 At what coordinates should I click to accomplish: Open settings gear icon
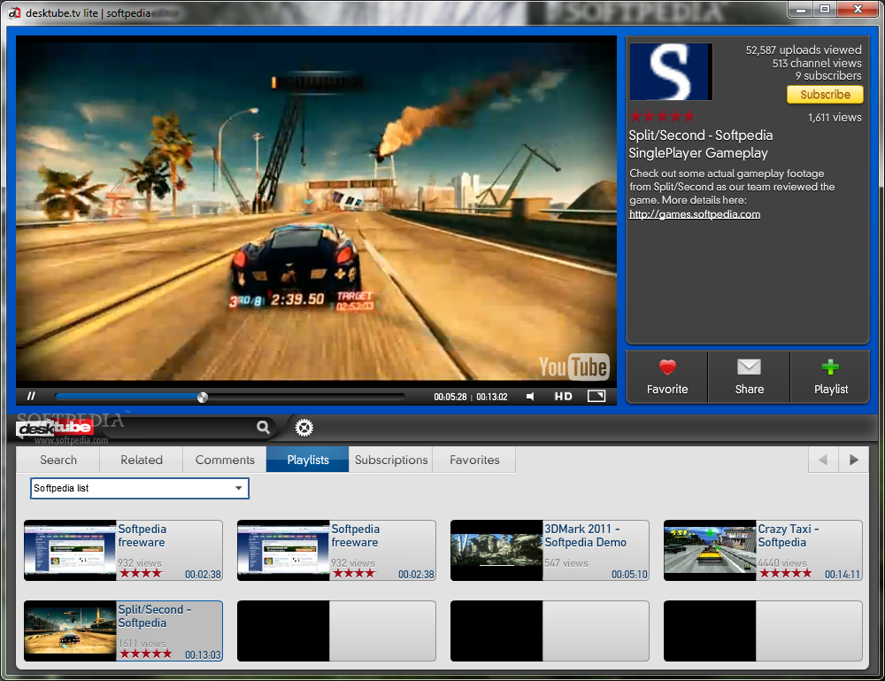click(304, 428)
